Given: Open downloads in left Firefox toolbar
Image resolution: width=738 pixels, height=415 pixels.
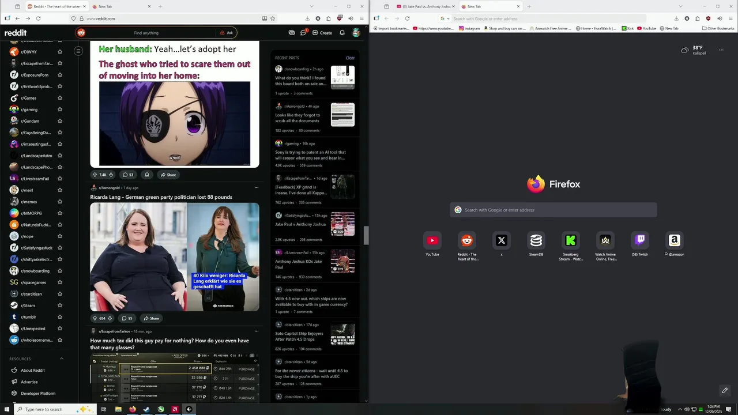Looking at the screenshot, I should 307,18.
